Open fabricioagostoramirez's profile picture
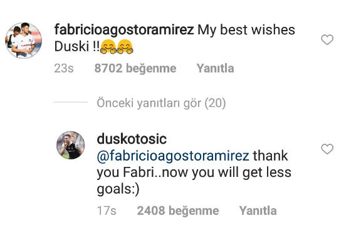The width and height of the screenshot is (361, 250). click(x=23, y=40)
